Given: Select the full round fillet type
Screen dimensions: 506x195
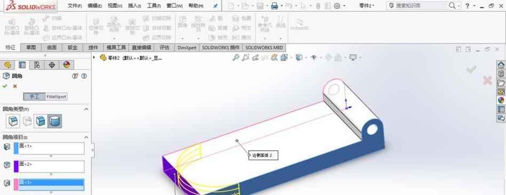Looking at the screenshot, I should pyautogui.click(x=55, y=121).
